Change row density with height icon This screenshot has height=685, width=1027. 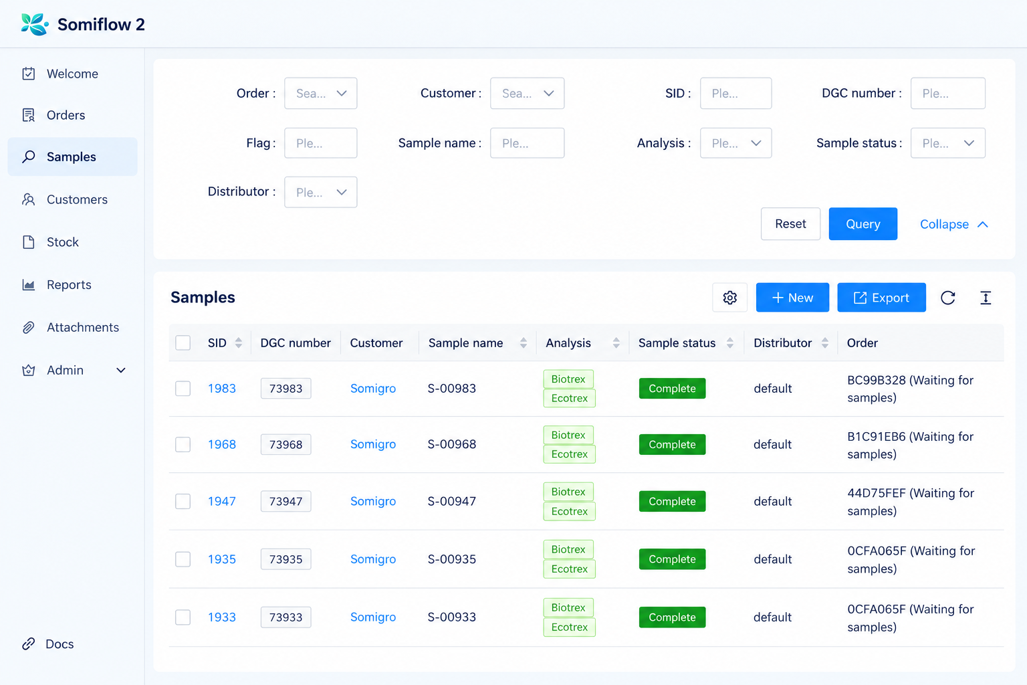pos(985,298)
